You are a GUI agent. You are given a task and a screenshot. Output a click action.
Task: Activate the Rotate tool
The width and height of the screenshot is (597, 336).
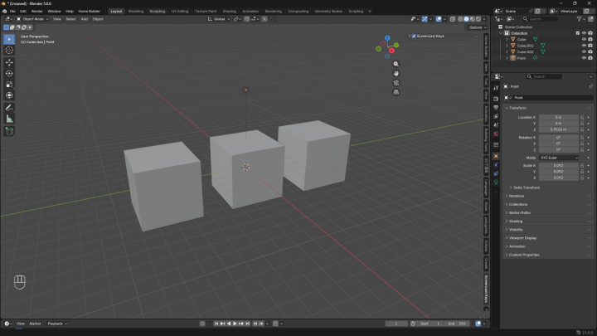[9, 73]
